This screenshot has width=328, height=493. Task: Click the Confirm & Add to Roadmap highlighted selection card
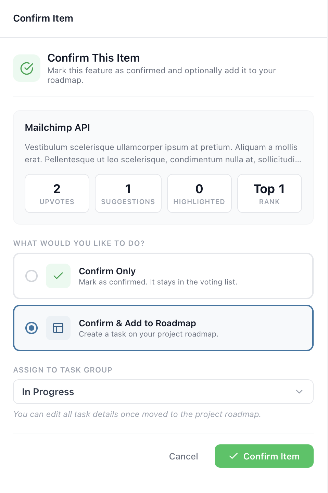point(163,328)
